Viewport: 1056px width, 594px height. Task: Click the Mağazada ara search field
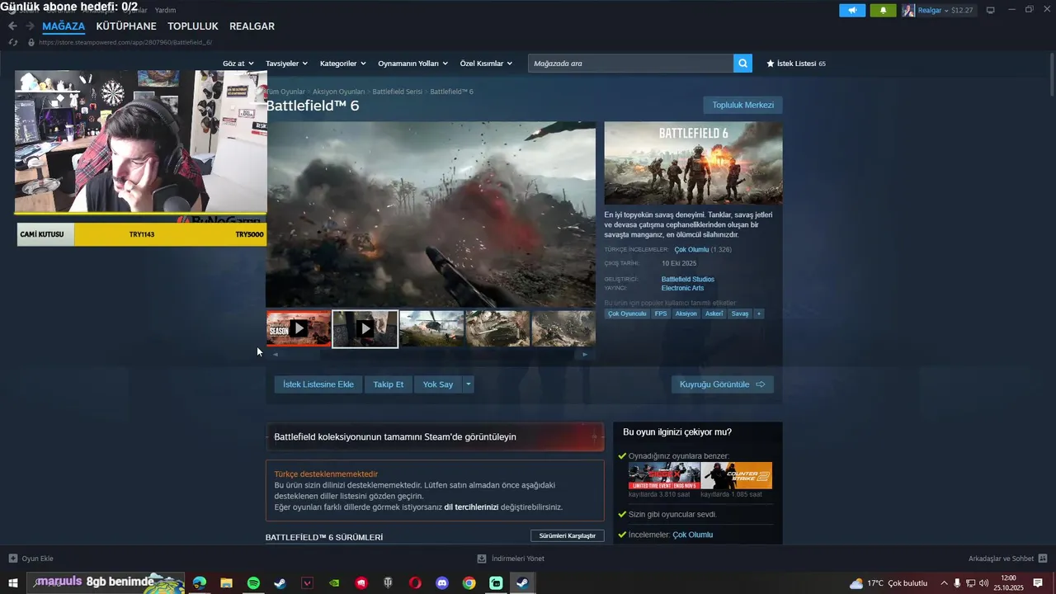coord(630,64)
